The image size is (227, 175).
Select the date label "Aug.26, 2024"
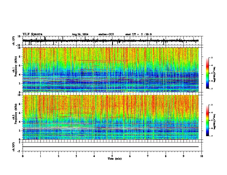coord(80,34)
